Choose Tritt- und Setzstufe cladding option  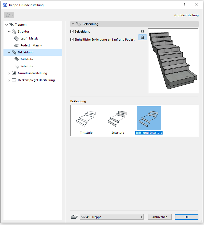point(149,119)
